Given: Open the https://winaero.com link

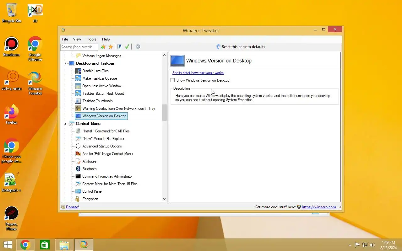Looking at the screenshot, I should point(319,207).
